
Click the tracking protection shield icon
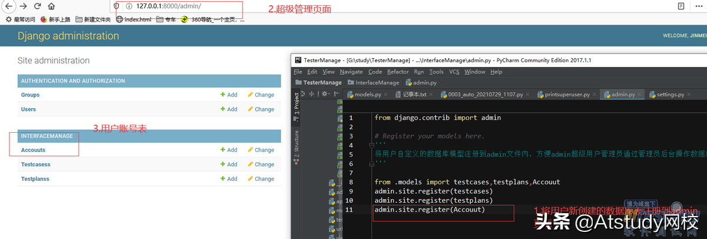pyautogui.click(x=117, y=6)
